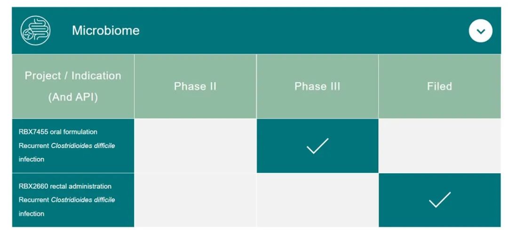Select the empty Phase III cell for RBX2660
The width and height of the screenshot is (508, 230).
317,200
